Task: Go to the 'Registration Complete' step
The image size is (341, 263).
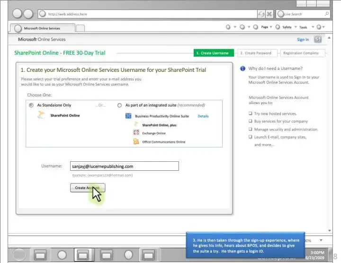Action: [x=303, y=53]
